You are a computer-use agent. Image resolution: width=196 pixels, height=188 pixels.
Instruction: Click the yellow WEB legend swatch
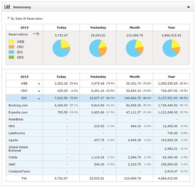(x=11, y=42)
